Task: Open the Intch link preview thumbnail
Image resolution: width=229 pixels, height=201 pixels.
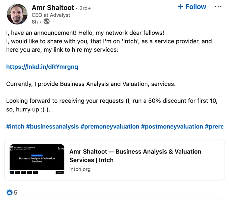Action: (37, 159)
